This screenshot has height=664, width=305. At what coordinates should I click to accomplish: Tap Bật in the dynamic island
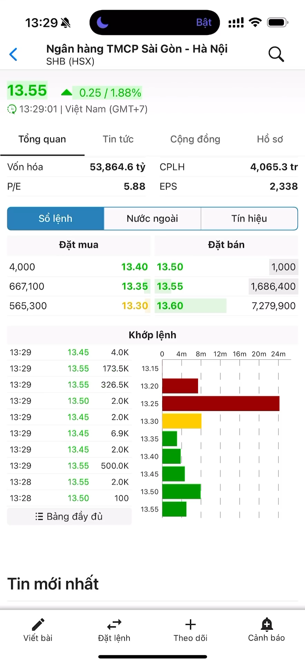pos(204,22)
